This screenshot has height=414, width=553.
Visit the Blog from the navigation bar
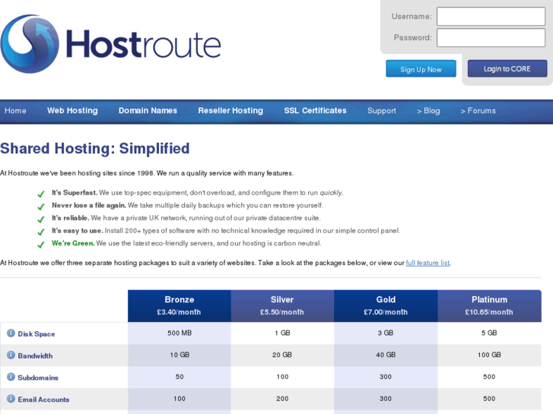click(428, 111)
